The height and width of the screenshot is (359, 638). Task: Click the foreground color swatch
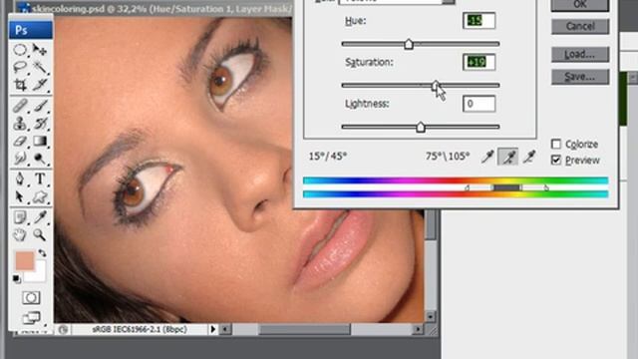(24, 260)
